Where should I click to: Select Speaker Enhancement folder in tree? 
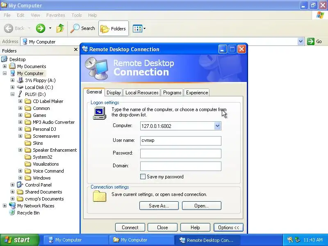[x=55, y=150]
